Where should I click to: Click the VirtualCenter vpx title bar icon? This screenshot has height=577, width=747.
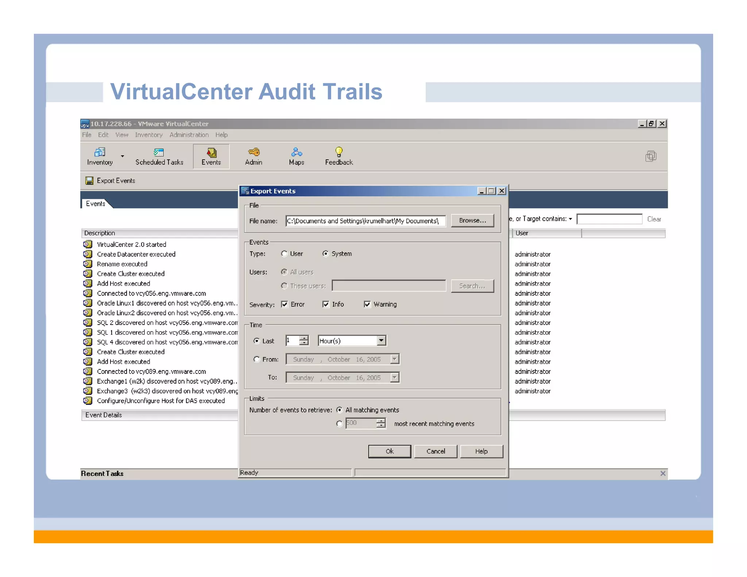coord(85,124)
